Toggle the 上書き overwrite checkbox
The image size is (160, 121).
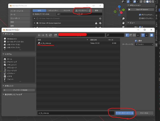136,41
